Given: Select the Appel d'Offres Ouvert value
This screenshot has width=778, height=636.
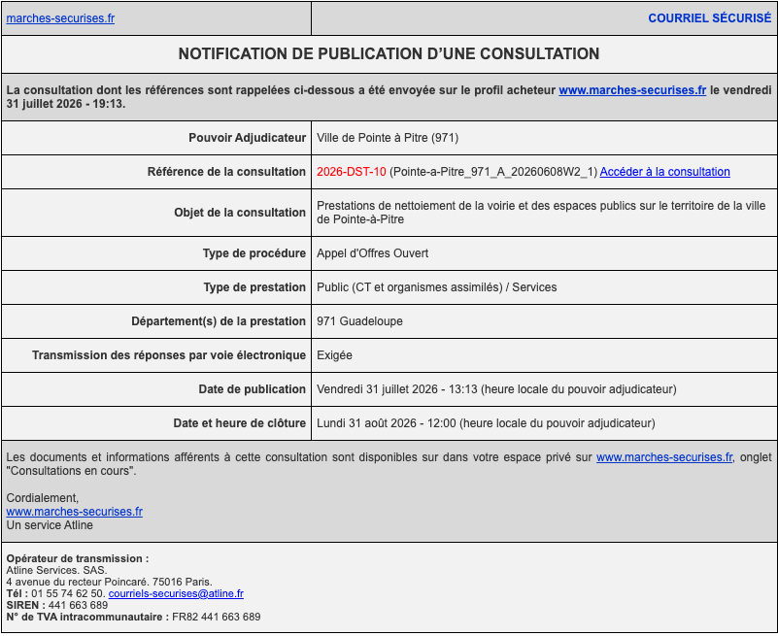Looking at the screenshot, I should click(373, 253).
